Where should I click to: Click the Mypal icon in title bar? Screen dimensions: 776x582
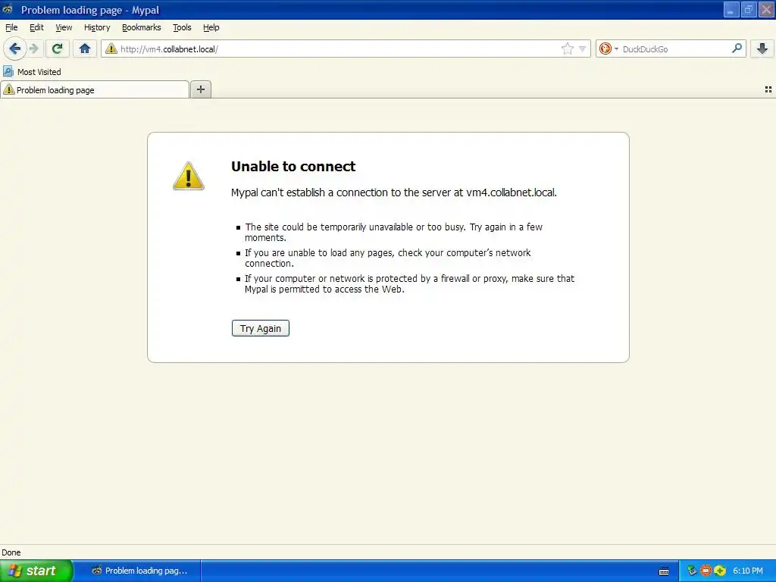8,9
